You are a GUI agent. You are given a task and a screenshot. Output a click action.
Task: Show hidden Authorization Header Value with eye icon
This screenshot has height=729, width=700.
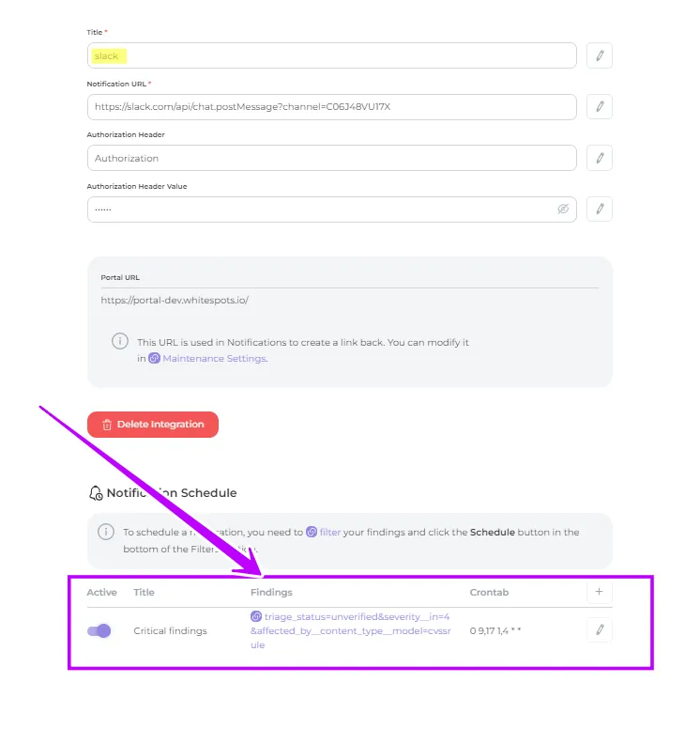point(563,209)
